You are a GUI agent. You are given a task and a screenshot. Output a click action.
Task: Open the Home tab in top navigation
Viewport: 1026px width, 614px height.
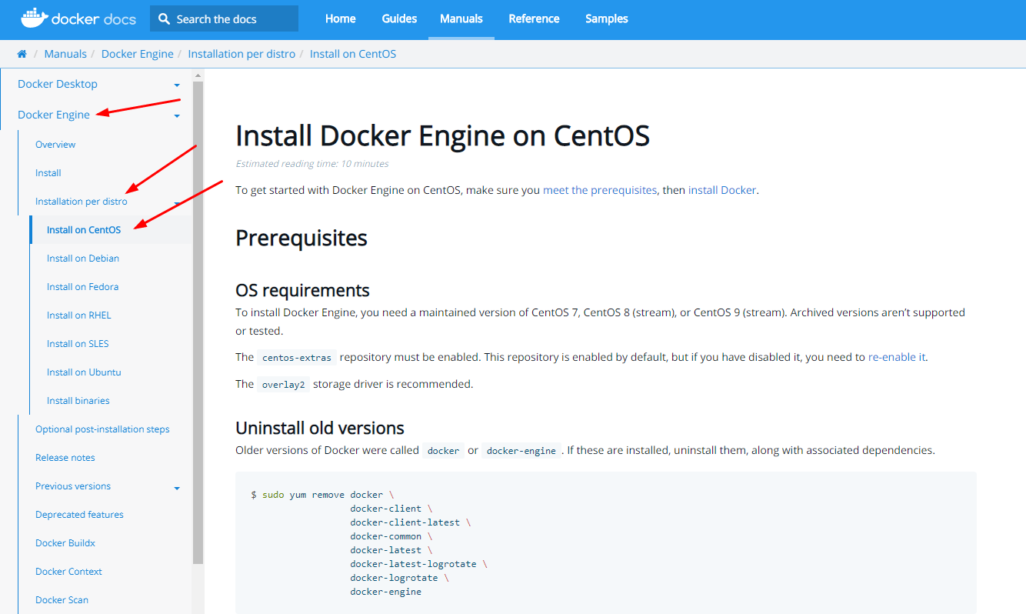(x=341, y=18)
